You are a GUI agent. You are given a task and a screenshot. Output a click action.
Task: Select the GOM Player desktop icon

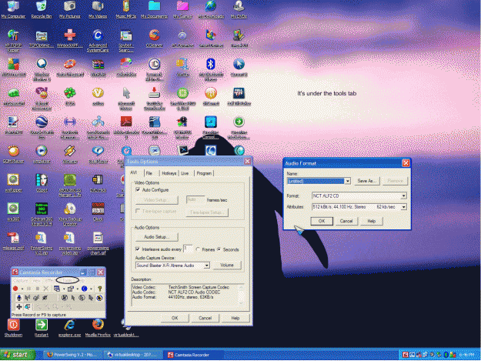point(13,155)
